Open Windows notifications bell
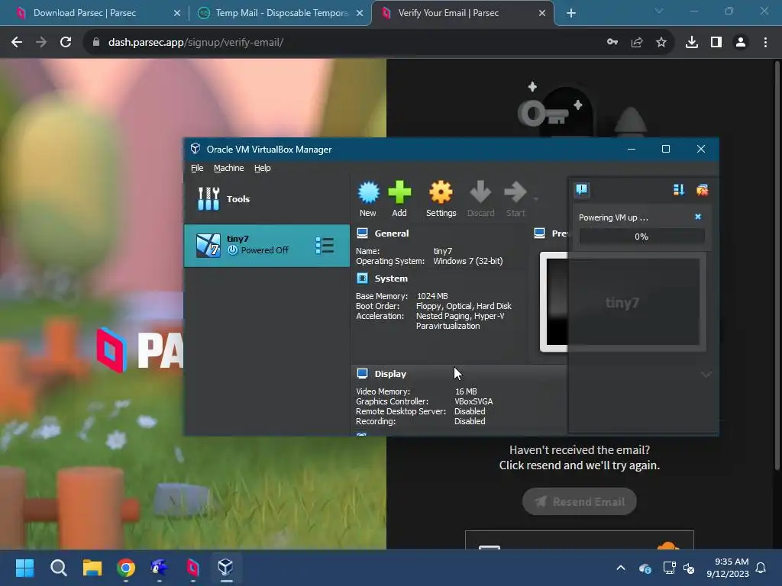The height and width of the screenshot is (586, 782). point(761,568)
